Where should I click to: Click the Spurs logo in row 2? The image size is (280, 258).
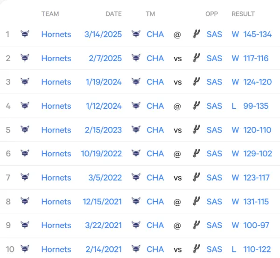click(x=196, y=58)
